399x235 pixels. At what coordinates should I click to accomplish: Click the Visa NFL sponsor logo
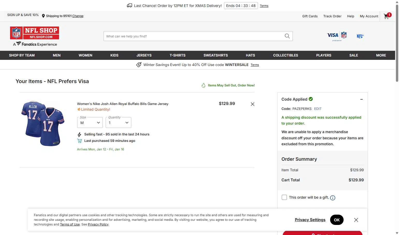337,36
